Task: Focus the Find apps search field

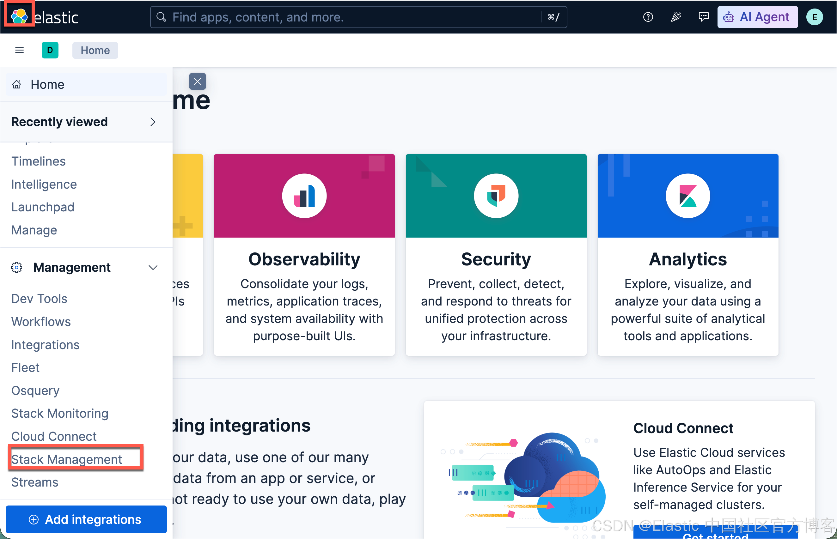Action: 358,17
